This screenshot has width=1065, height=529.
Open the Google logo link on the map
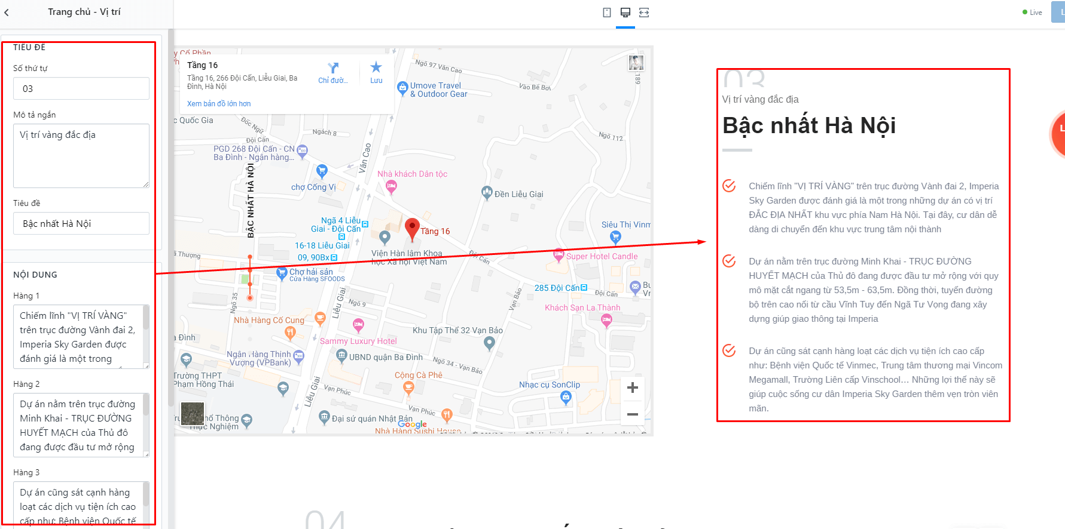[413, 424]
